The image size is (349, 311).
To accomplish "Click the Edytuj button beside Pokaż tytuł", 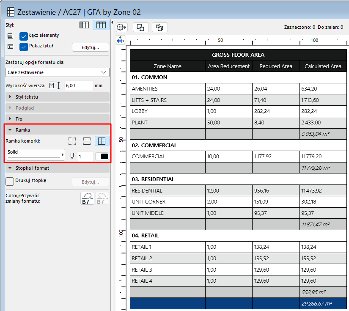I will pos(90,47).
